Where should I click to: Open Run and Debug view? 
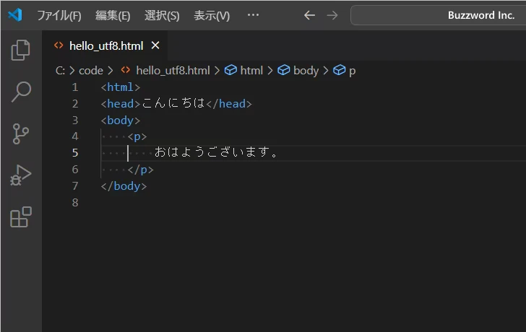coord(21,175)
